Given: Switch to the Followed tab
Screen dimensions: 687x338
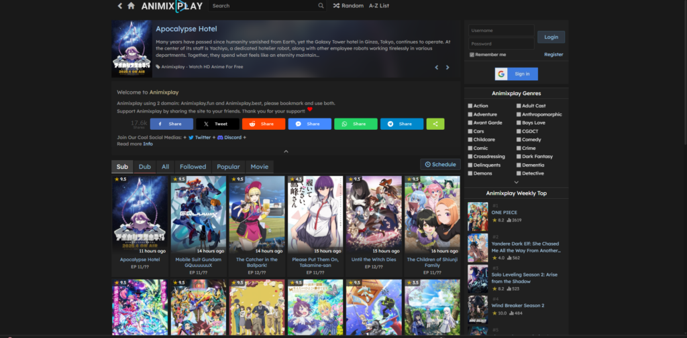Looking at the screenshot, I should click(x=193, y=167).
